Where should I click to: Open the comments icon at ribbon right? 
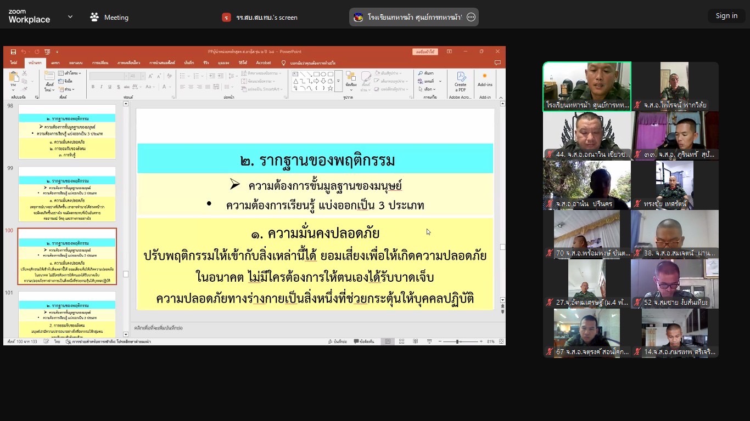pyautogui.click(x=497, y=63)
